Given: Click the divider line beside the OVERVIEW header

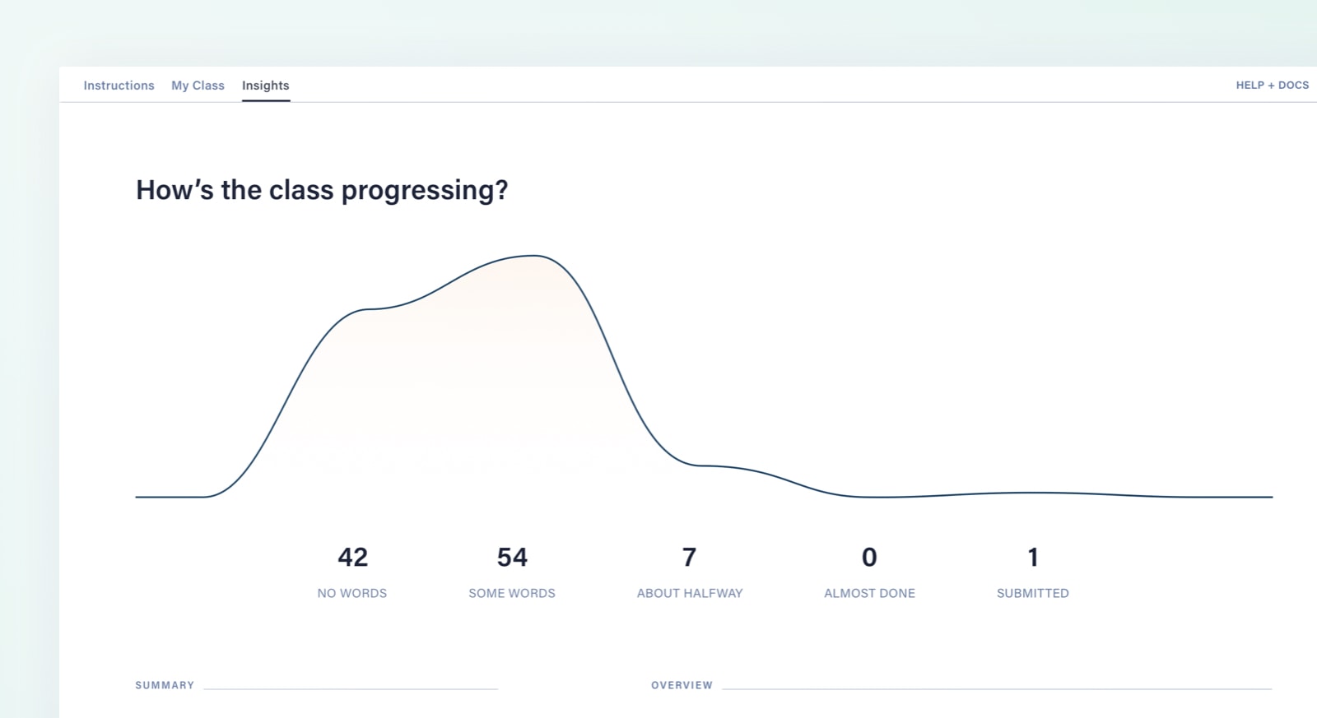Looking at the screenshot, I should [x=996, y=688].
